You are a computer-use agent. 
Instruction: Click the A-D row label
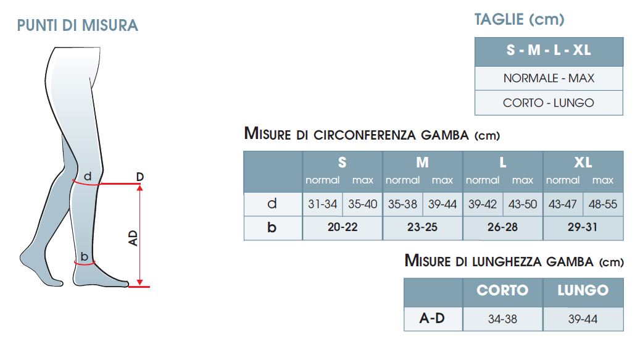click(432, 319)
